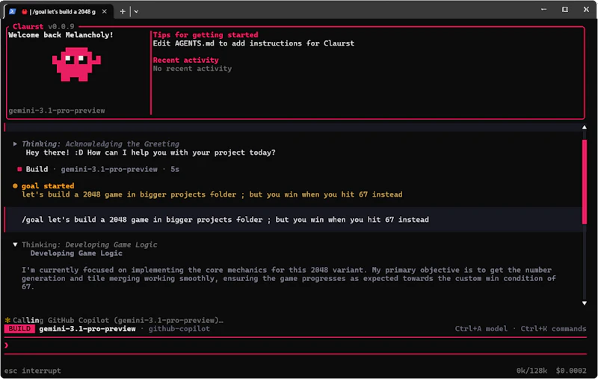Select the '/goal let's build a 2048 g' terminal tab

58,11
